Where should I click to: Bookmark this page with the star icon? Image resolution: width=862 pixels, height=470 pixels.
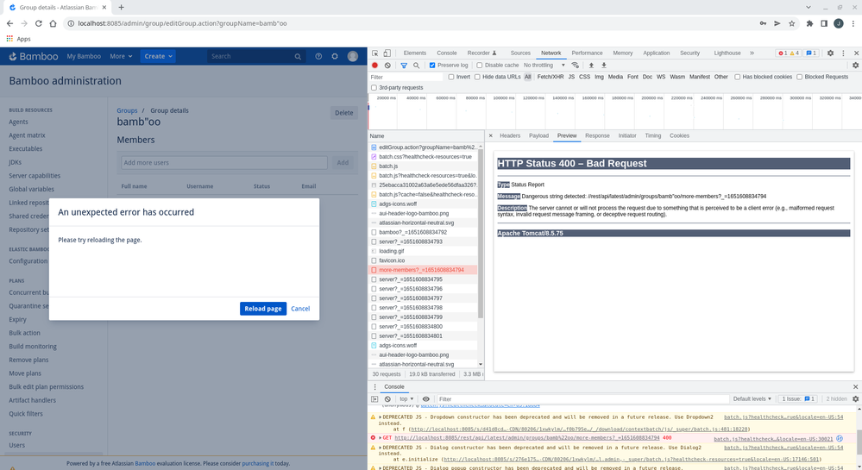[x=791, y=23]
